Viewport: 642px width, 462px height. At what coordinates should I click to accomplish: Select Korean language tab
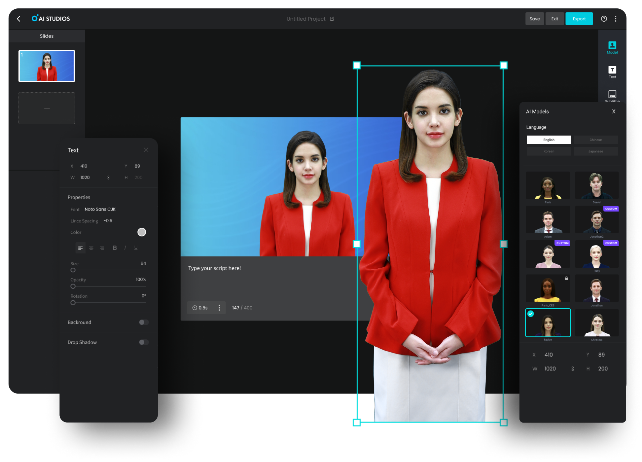pyautogui.click(x=549, y=151)
